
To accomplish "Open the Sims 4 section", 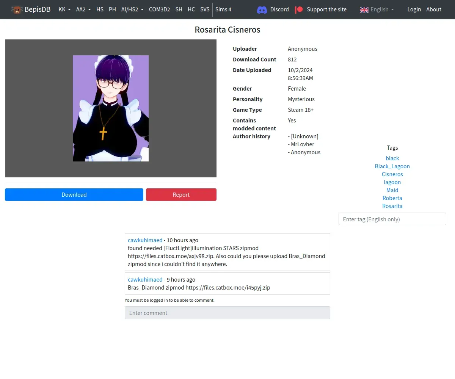I will pos(223,9).
